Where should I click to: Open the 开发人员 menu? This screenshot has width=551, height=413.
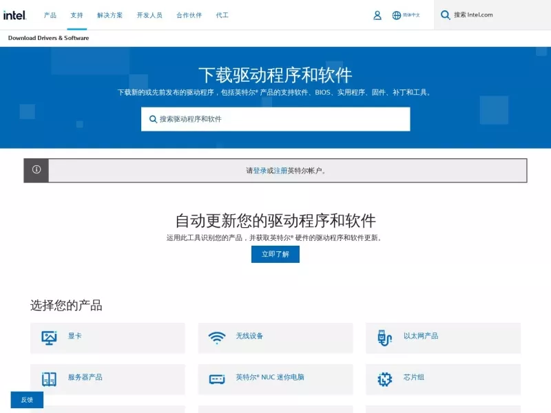[x=149, y=15]
